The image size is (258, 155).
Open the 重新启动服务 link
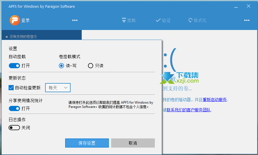point(215,100)
